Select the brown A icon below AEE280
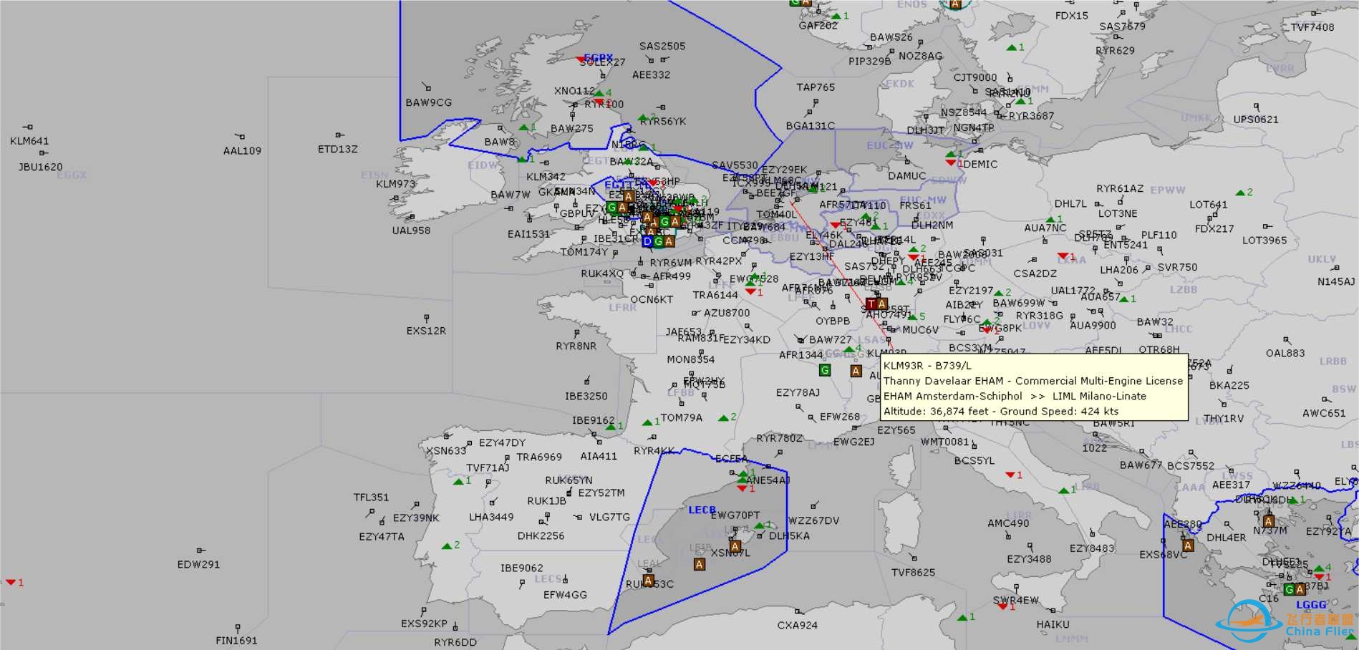 (1188, 545)
